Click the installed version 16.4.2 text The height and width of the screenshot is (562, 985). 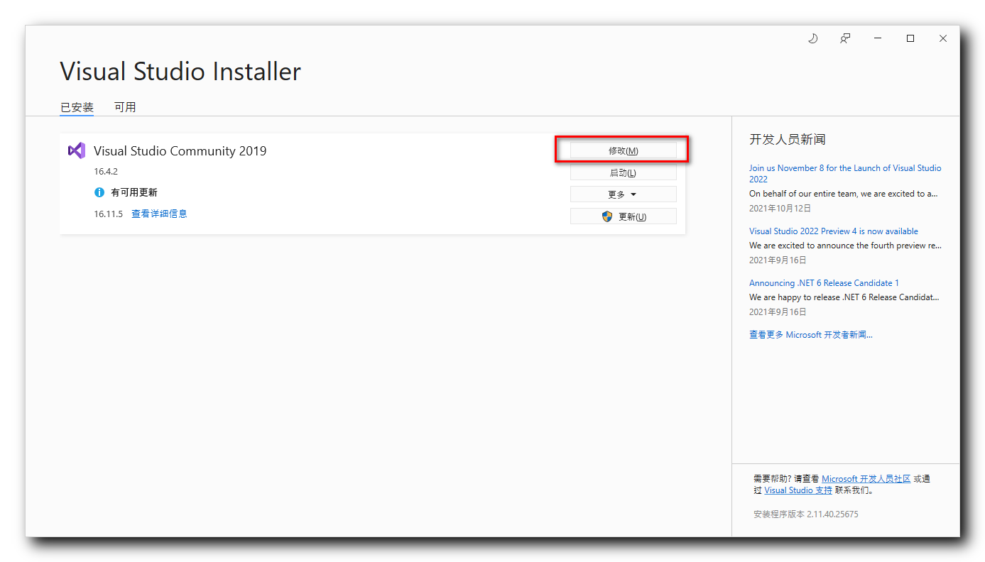pos(106,171)
